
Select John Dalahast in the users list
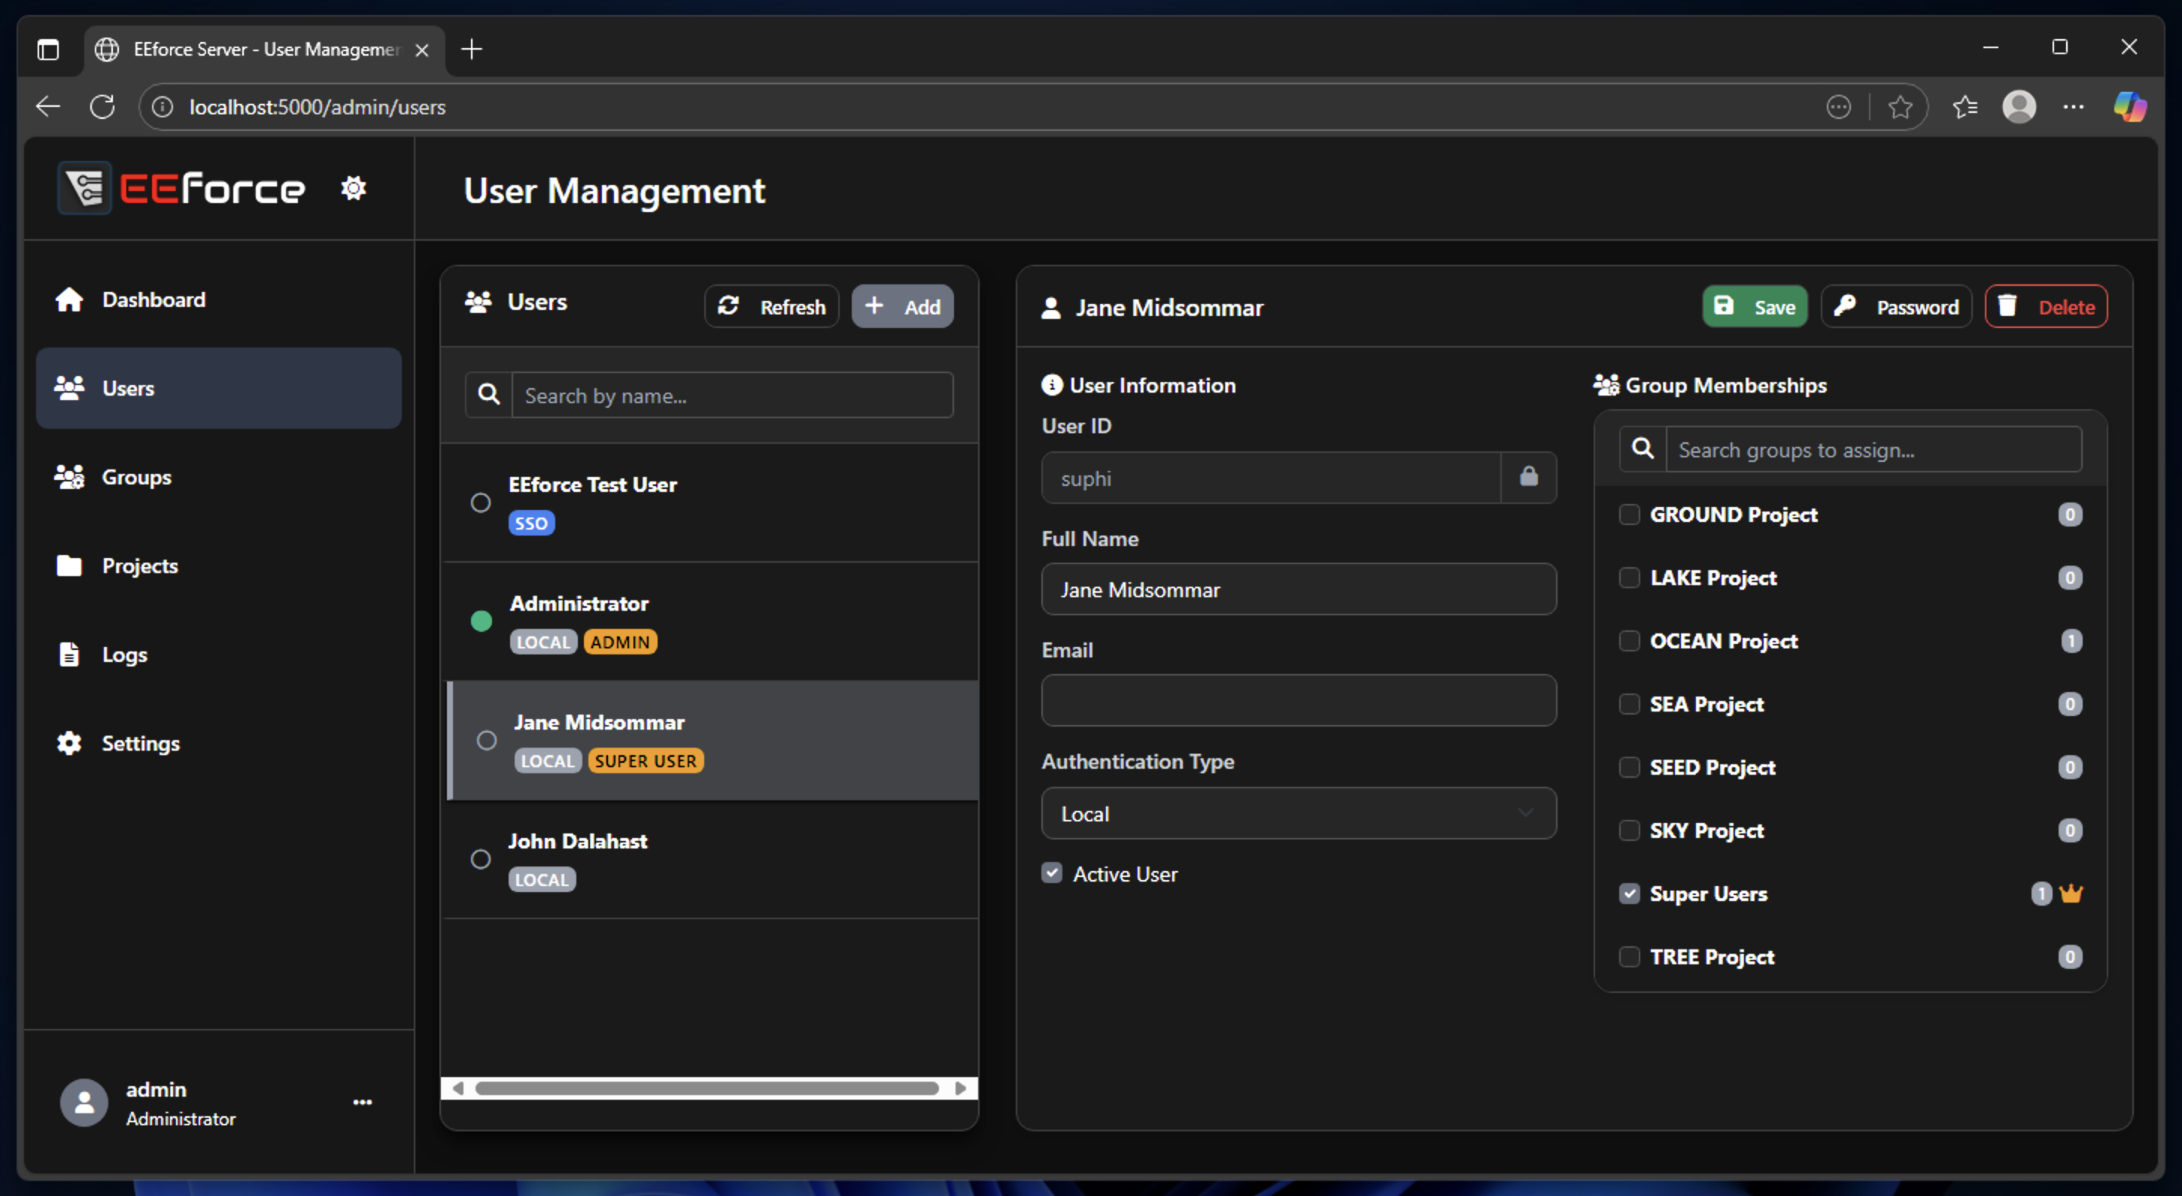(710, 859)
